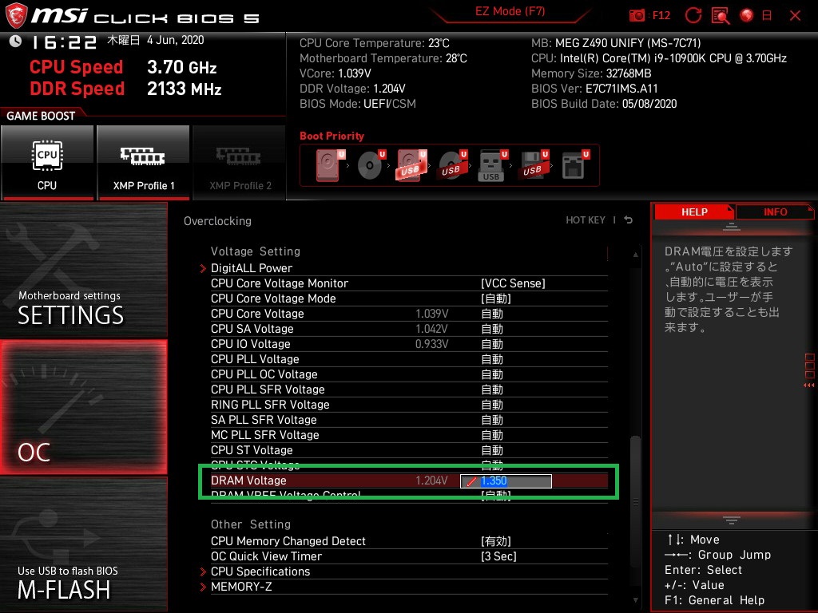The width and height of the screenshot is (818, 613).
Task: Toggle XMP Profile 2
Action: point(240,163)
